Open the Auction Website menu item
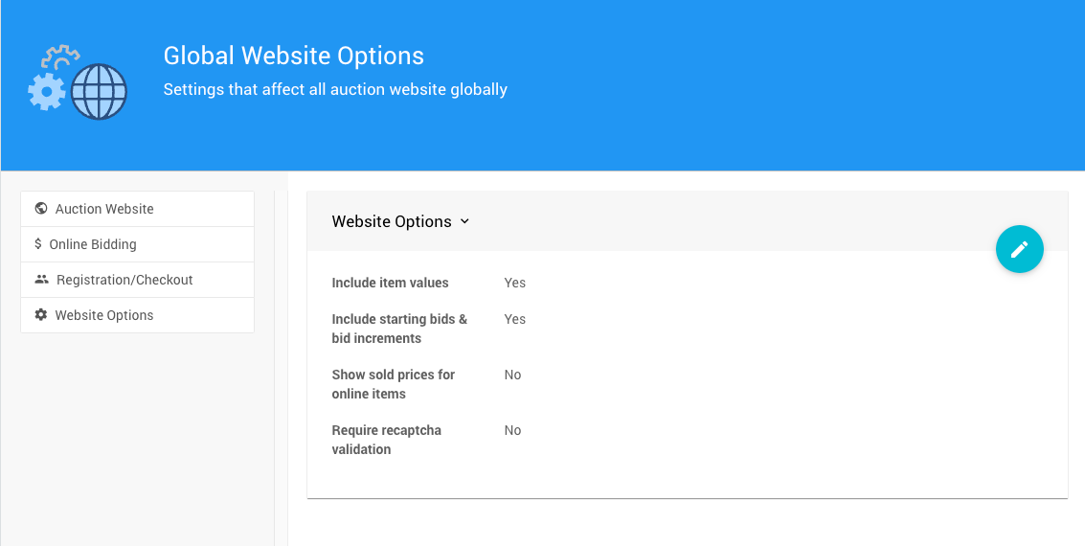The image size is (1085, 546). [104, 209]
